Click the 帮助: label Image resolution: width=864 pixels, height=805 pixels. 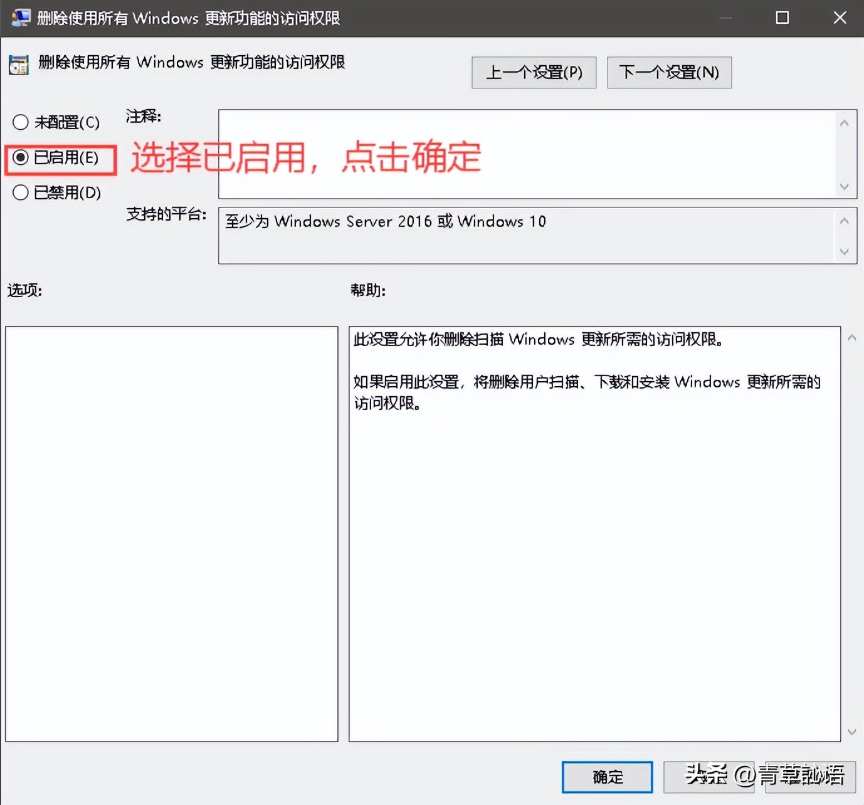(x=368, y=290)
